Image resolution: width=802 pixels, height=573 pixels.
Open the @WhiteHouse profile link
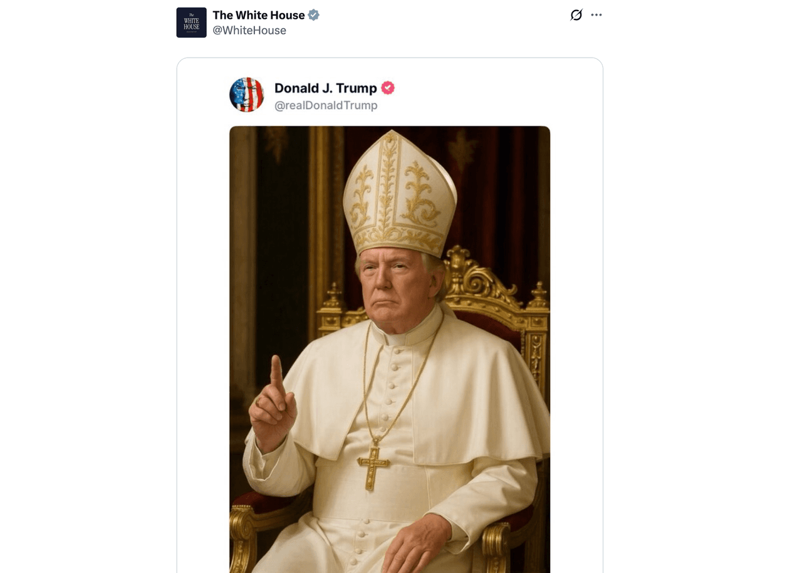(249, 30)
